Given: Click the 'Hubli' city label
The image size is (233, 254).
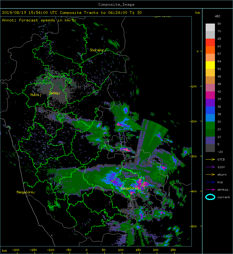Looking at the screenshot, I should [x=35, y=95].
